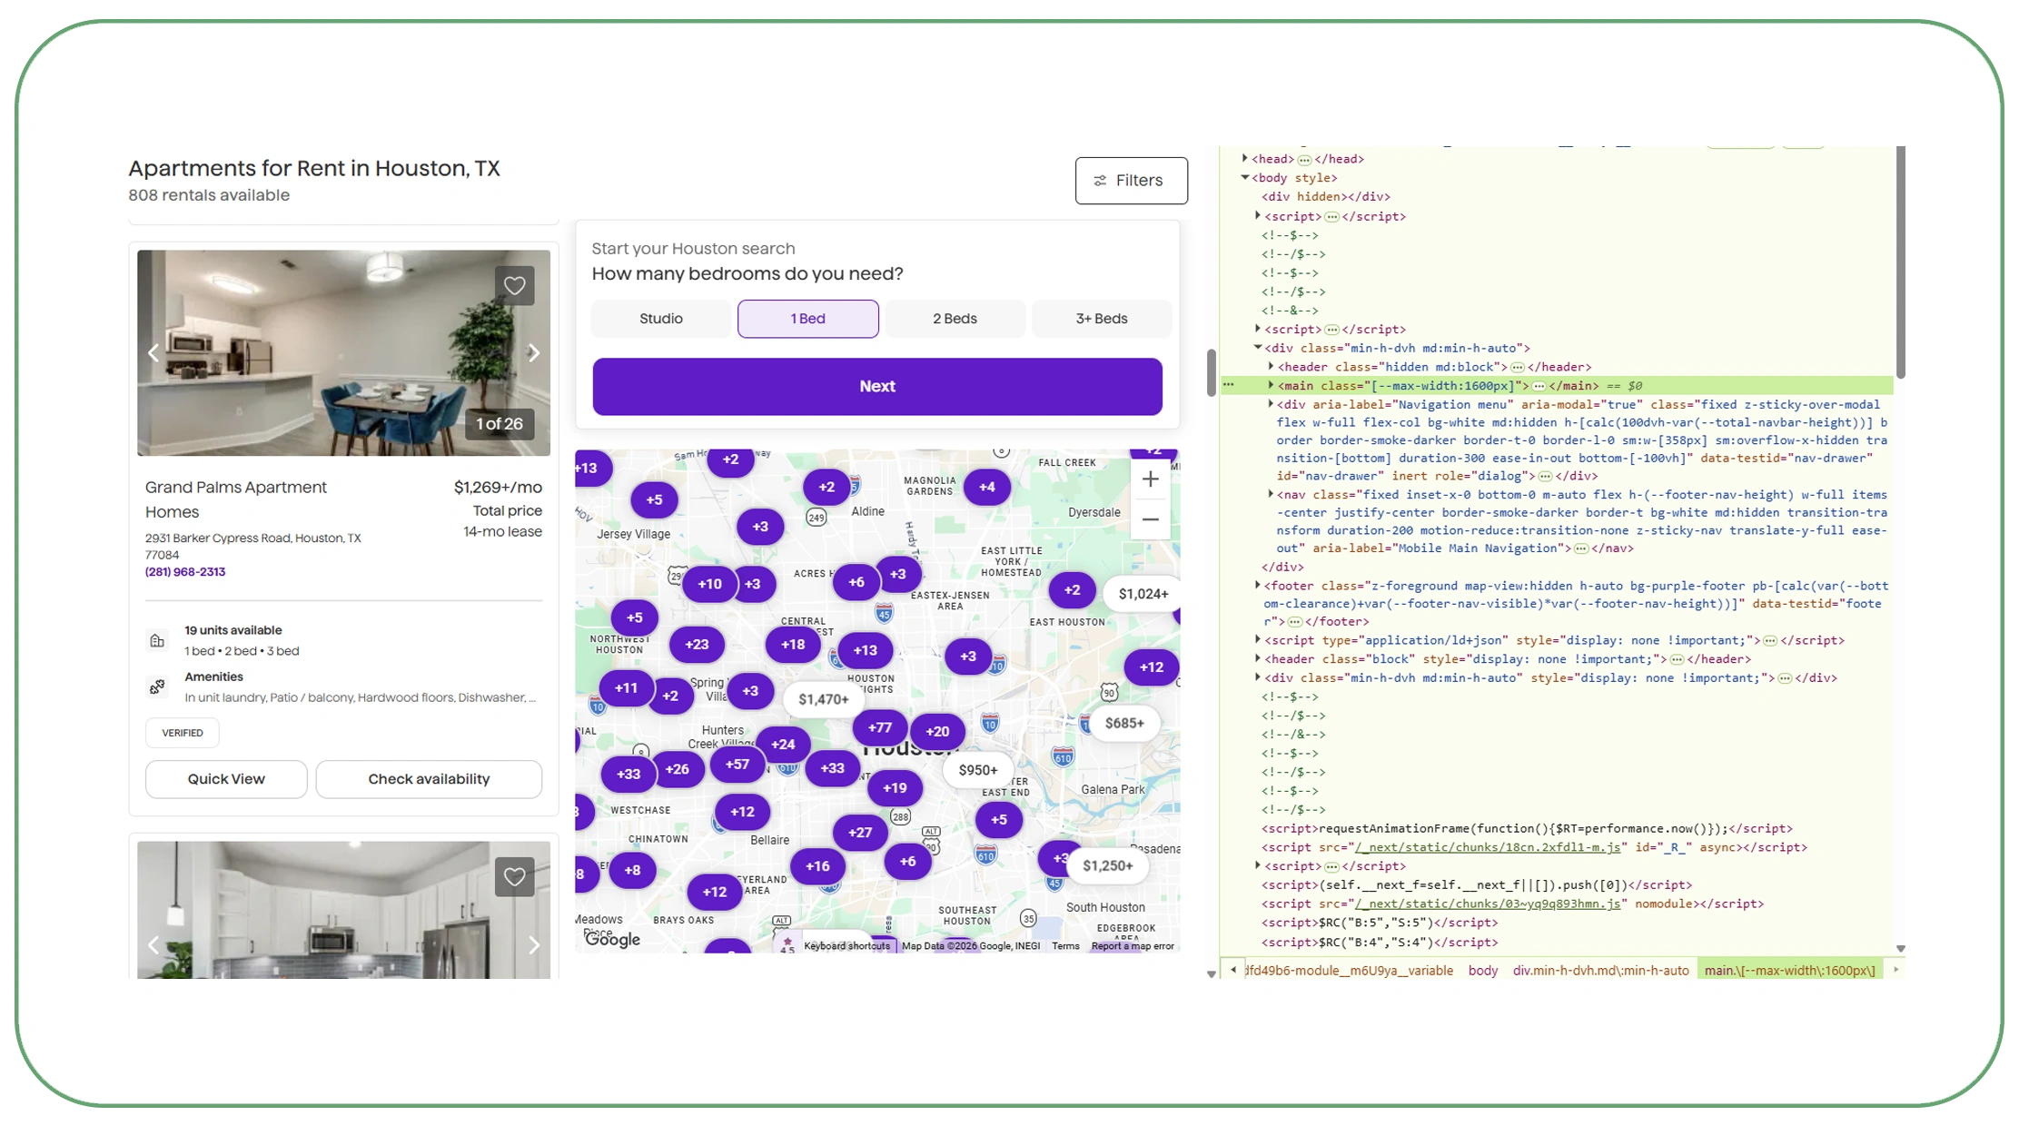Open the Filters button

coord(1131,181)
